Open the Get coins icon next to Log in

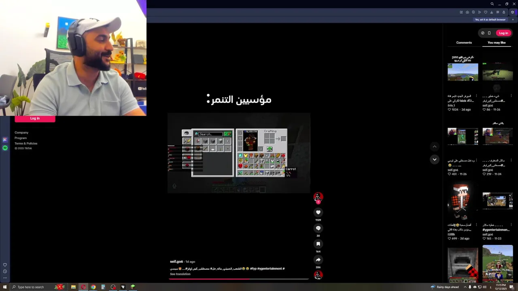click(482, 33)
